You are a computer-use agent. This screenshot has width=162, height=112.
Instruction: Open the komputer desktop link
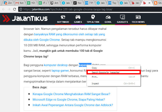coord(56,65)
